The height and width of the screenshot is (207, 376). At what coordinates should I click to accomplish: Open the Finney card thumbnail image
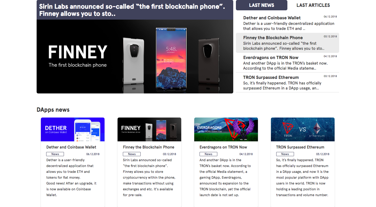pos(149,129)
